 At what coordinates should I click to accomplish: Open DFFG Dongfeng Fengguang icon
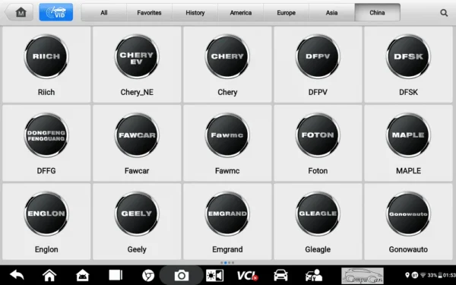coord(46,135)
